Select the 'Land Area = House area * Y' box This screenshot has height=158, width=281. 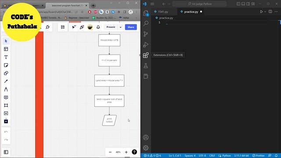(x=109, y=81)
